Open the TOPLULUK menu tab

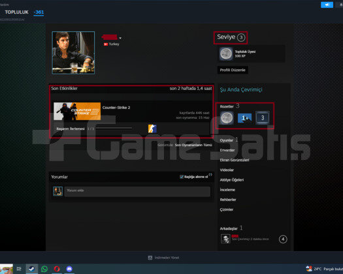[x=16, y=12]
